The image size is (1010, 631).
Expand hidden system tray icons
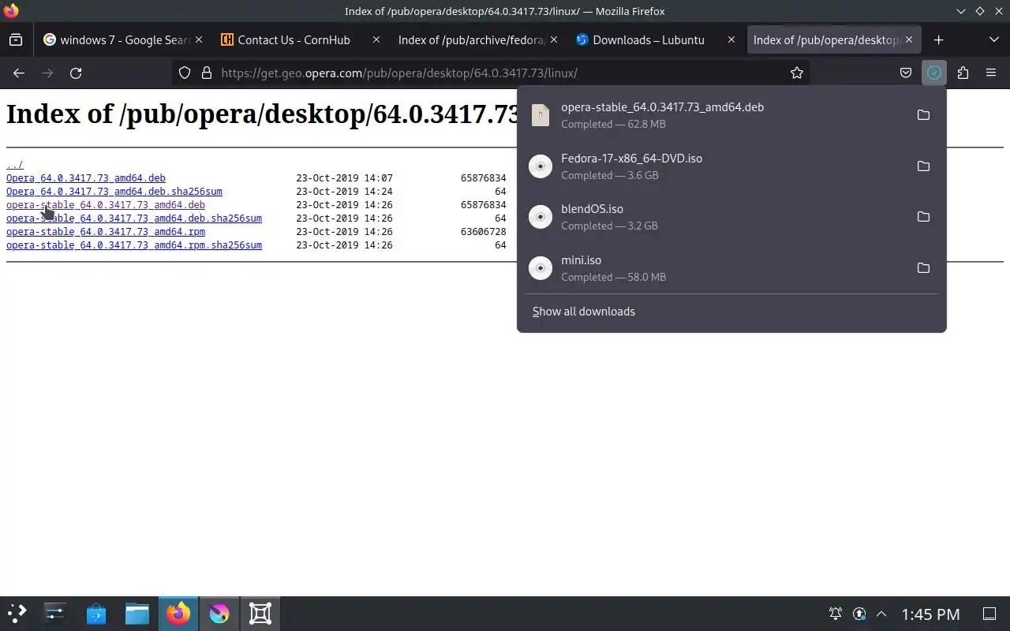click(x=881, y=614)
